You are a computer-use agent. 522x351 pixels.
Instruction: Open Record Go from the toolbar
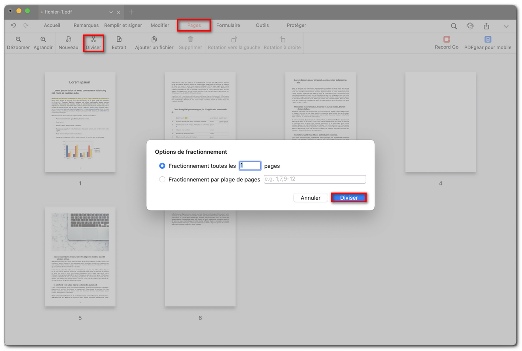coord(446,43)
